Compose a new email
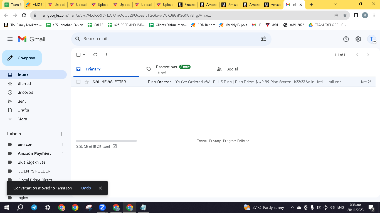 pos(22,58)
